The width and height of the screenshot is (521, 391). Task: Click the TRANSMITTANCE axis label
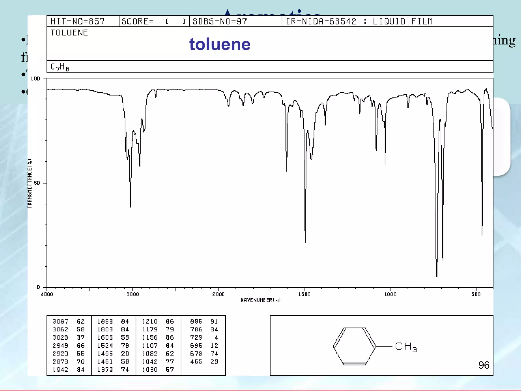click(30, 183)
